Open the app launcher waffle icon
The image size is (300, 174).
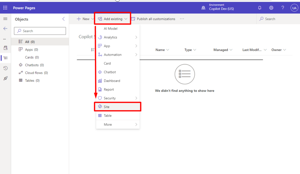(x=5, y=8)
